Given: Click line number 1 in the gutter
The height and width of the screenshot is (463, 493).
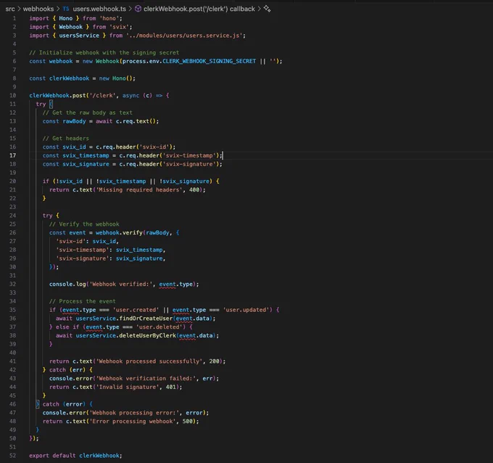Looking at the screenshot, I should tap(14, 18).
